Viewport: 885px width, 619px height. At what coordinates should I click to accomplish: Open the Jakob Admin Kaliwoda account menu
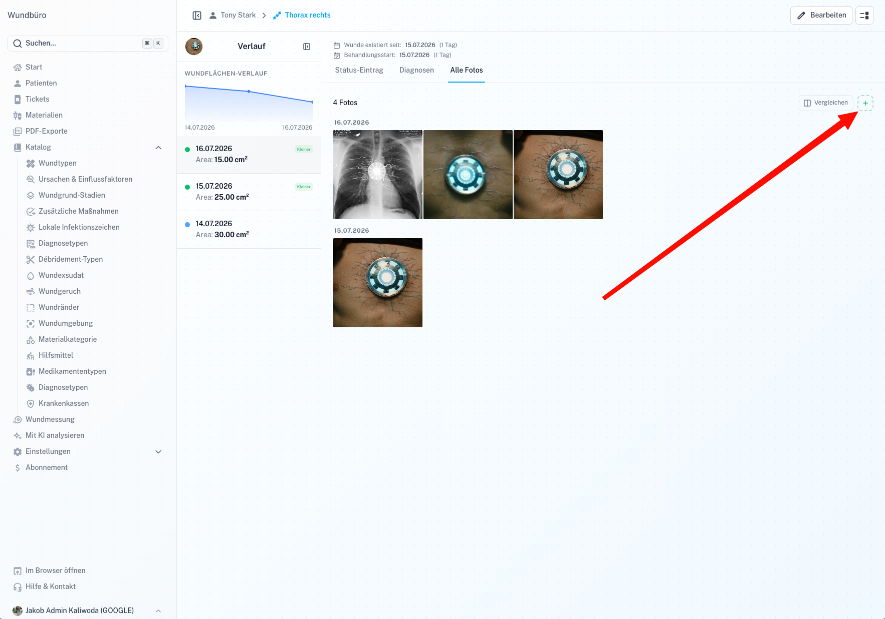coord(88,610)
